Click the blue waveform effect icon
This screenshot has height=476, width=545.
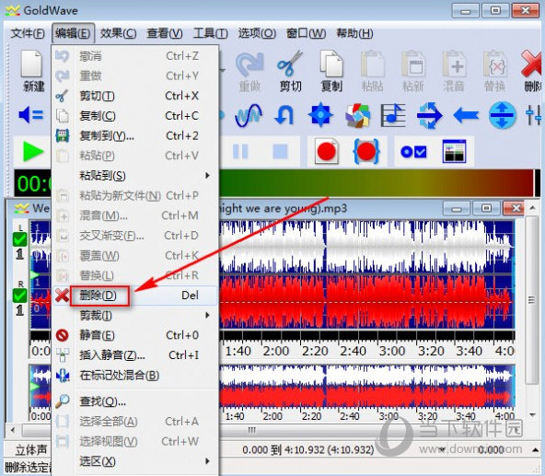click(249, 115)
